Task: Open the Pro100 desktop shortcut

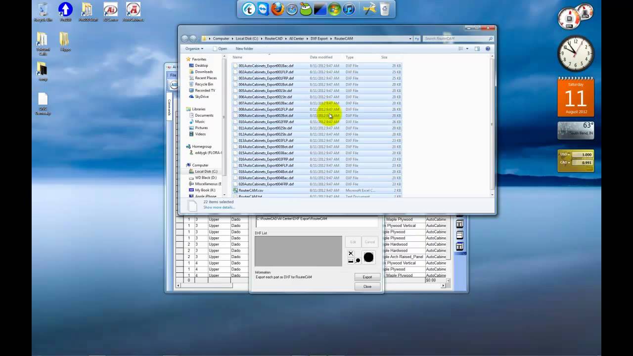Action: coord(65,12)
